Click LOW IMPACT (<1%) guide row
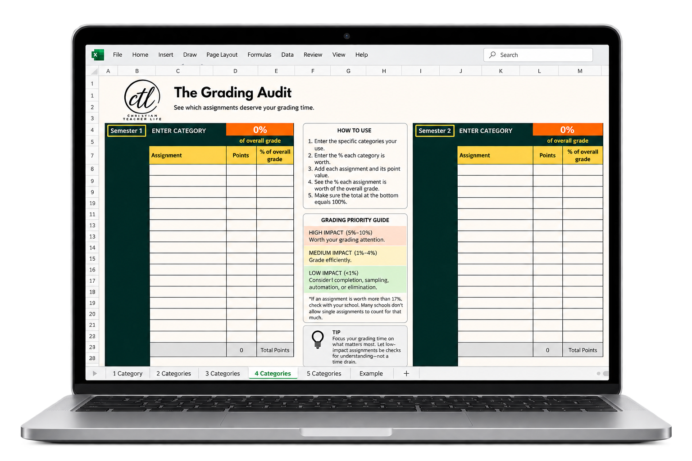Image resolution: width=692 pixels, height=461 pixels. [355, 280]
